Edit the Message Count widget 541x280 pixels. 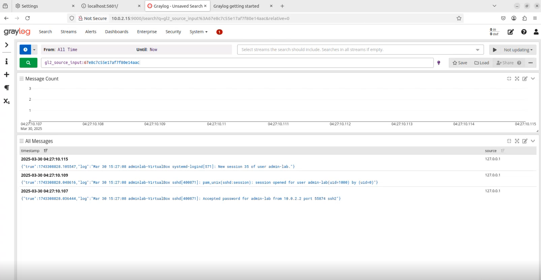(x=525, y=79)
